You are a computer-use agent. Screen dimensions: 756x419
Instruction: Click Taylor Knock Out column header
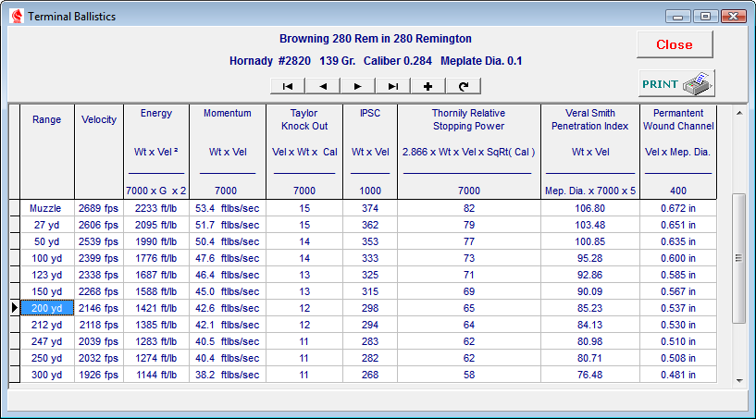(x=304, y=119)
